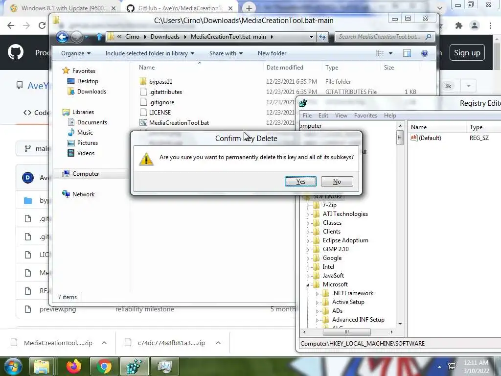The height and width of the screenshot is (376, 501).
Task: Open the Explorer Help question mark icon
Action: coord(424,53)
